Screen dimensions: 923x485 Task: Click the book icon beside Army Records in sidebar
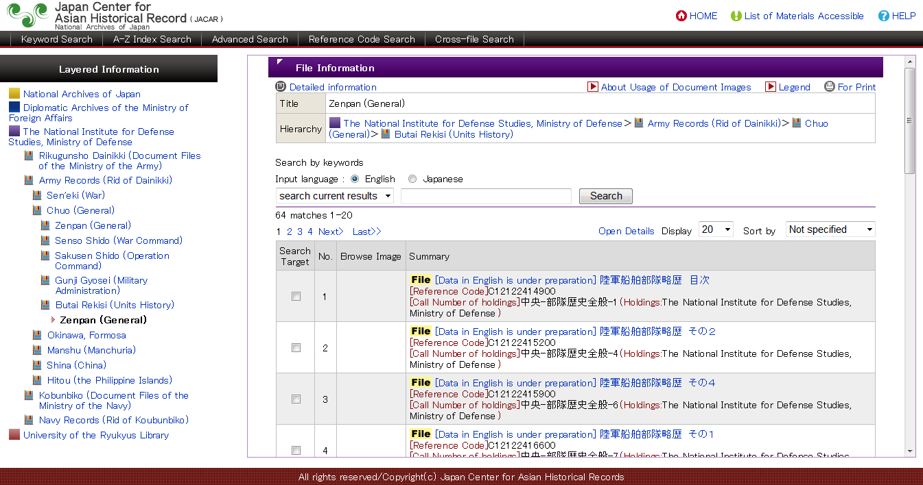point(29,180)
